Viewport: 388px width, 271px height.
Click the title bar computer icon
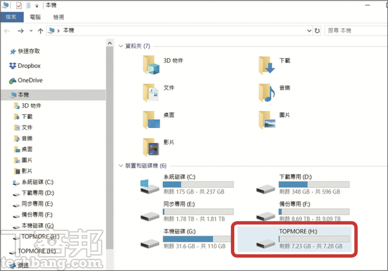coord(6,5)
